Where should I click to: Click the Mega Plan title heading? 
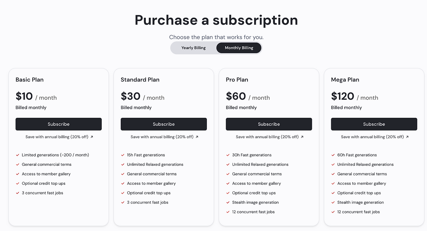[x=345, y=80]
